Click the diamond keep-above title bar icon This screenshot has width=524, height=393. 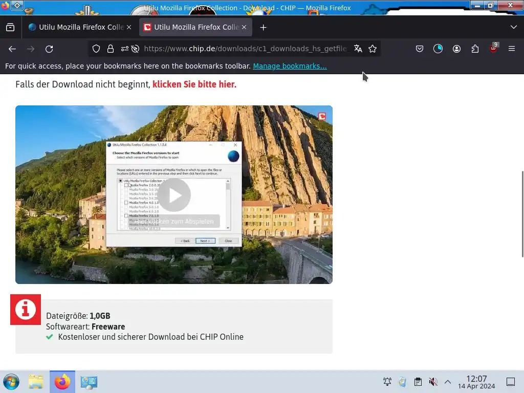coord(17,5)
